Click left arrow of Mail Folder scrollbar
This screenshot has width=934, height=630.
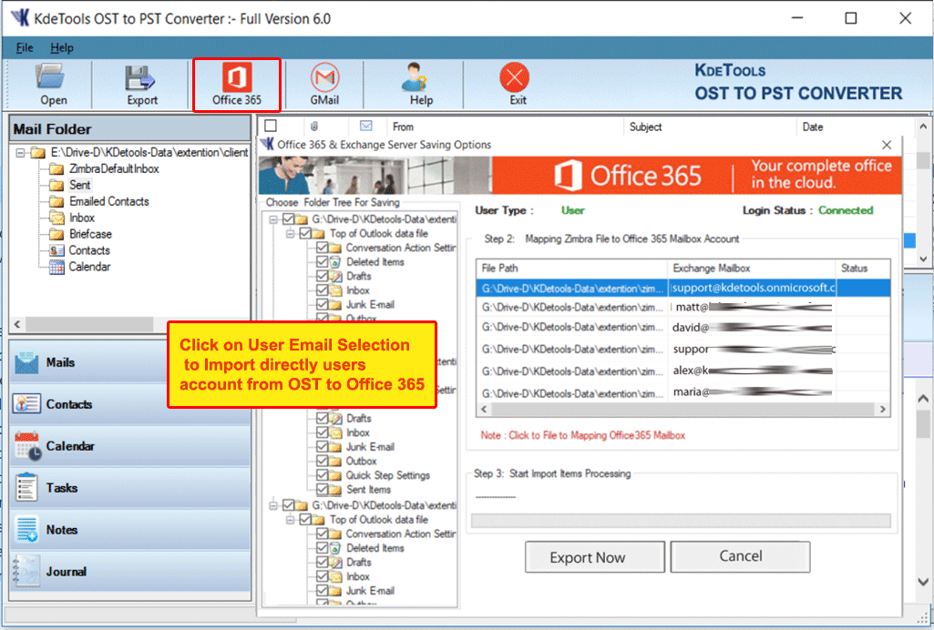17,324
